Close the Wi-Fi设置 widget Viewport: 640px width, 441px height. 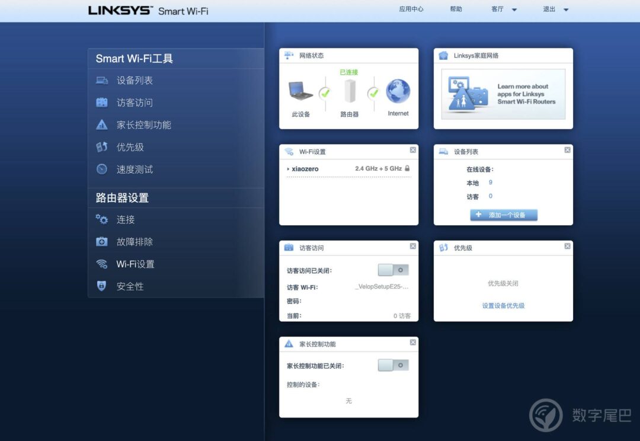(412, 150)
